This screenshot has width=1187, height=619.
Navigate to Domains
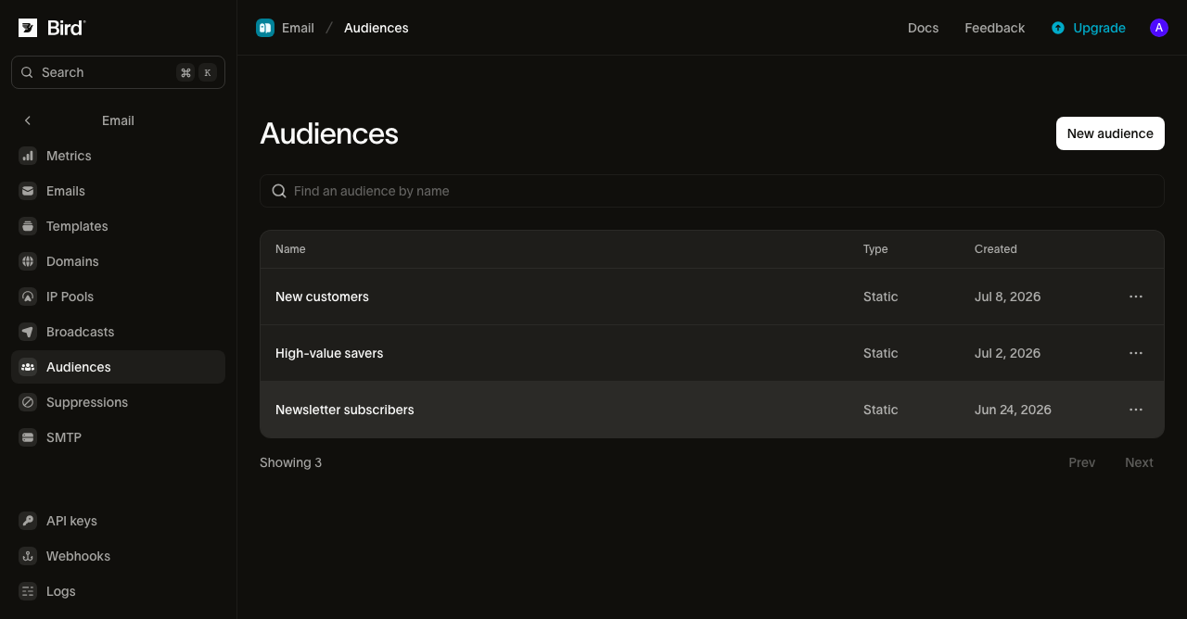pyautogui.click(x=118, y=261)
